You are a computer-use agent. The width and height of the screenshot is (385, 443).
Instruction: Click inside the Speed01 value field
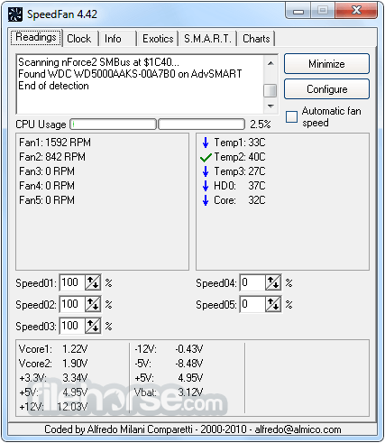point(72,282)
